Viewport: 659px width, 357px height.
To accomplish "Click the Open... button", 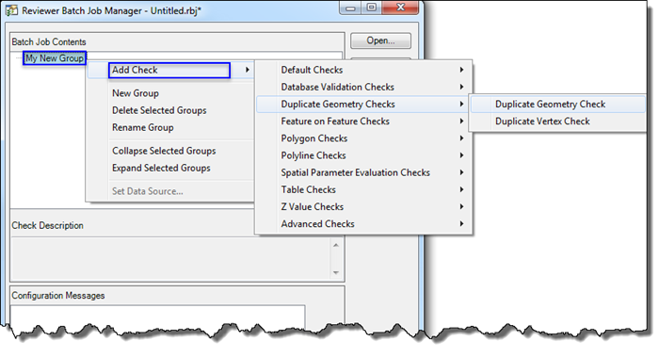I will point(380,41).
